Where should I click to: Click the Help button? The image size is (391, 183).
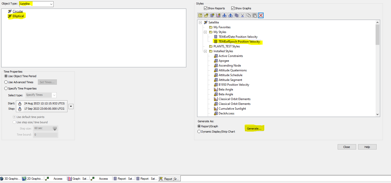(367, 147)
